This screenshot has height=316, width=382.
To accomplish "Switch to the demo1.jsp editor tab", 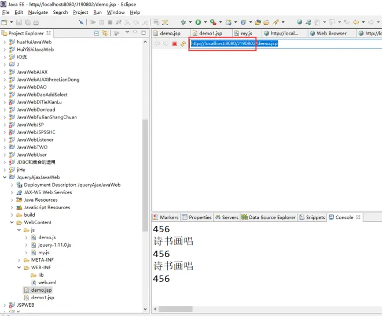I will click(x=211, y=34).
